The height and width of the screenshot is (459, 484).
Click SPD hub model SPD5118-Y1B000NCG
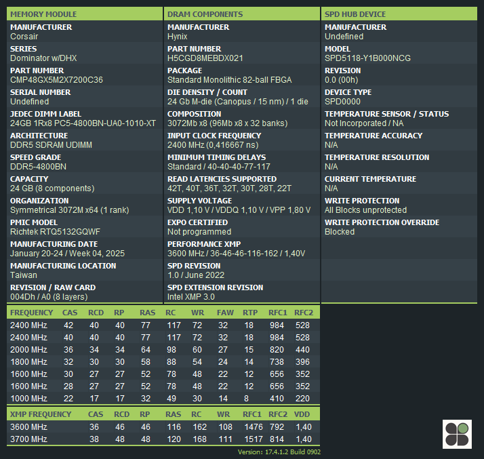(x=367, y=58)
